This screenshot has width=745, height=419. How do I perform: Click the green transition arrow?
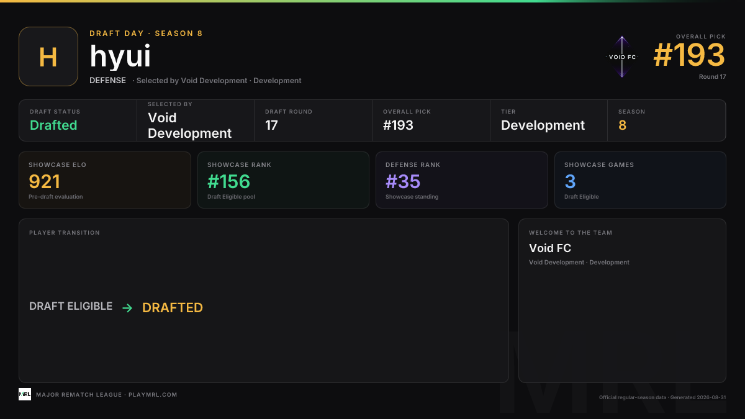tap(127, 308)
